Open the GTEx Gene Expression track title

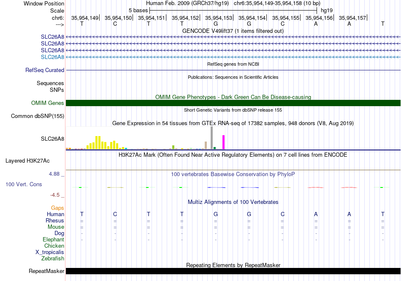233,123
